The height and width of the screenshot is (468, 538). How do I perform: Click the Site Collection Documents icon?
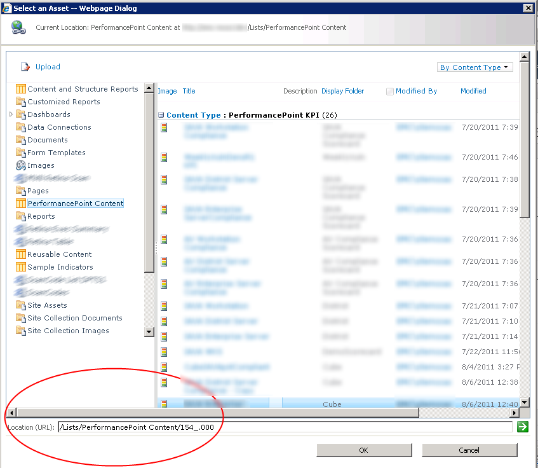tap(20, 317)
